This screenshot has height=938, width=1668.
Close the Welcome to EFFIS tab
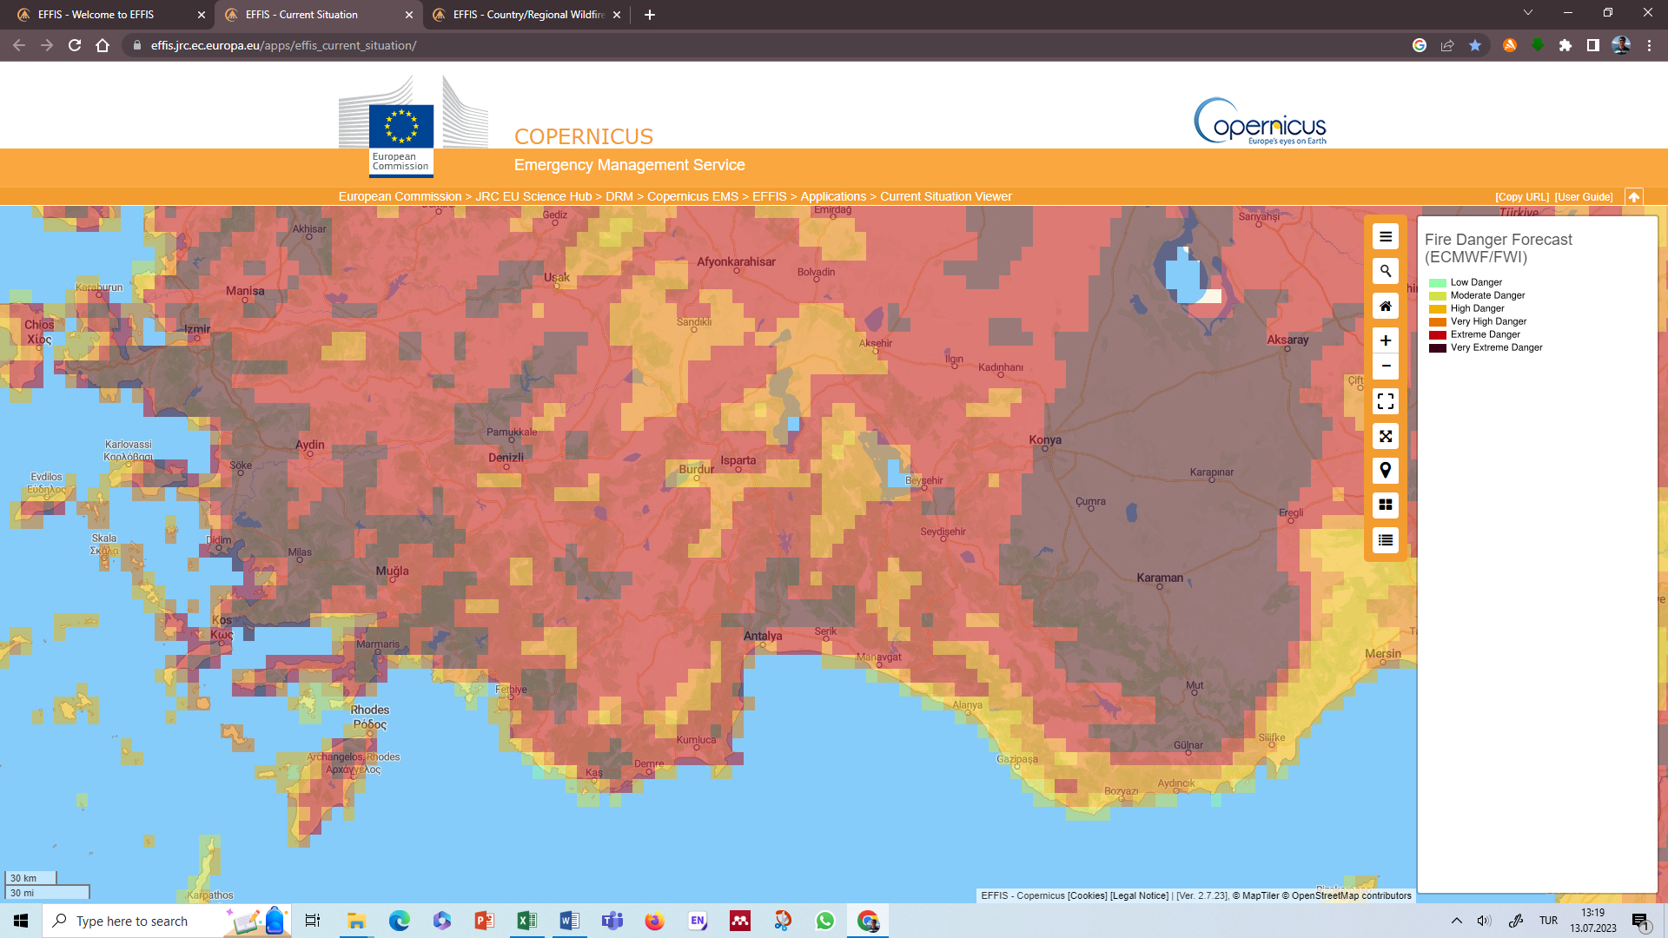click(x=202, y=15)
